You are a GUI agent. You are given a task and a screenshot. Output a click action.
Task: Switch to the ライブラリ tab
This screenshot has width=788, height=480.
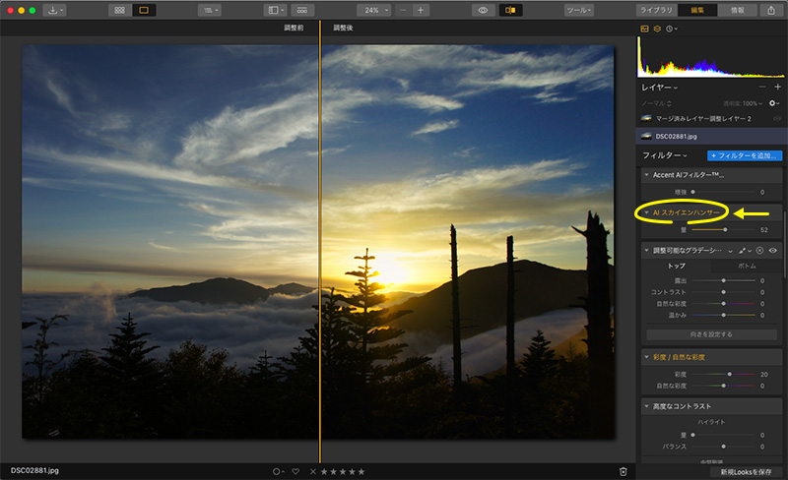(656, 10)
